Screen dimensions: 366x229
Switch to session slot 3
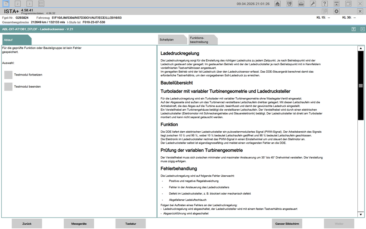coord(29,4)
